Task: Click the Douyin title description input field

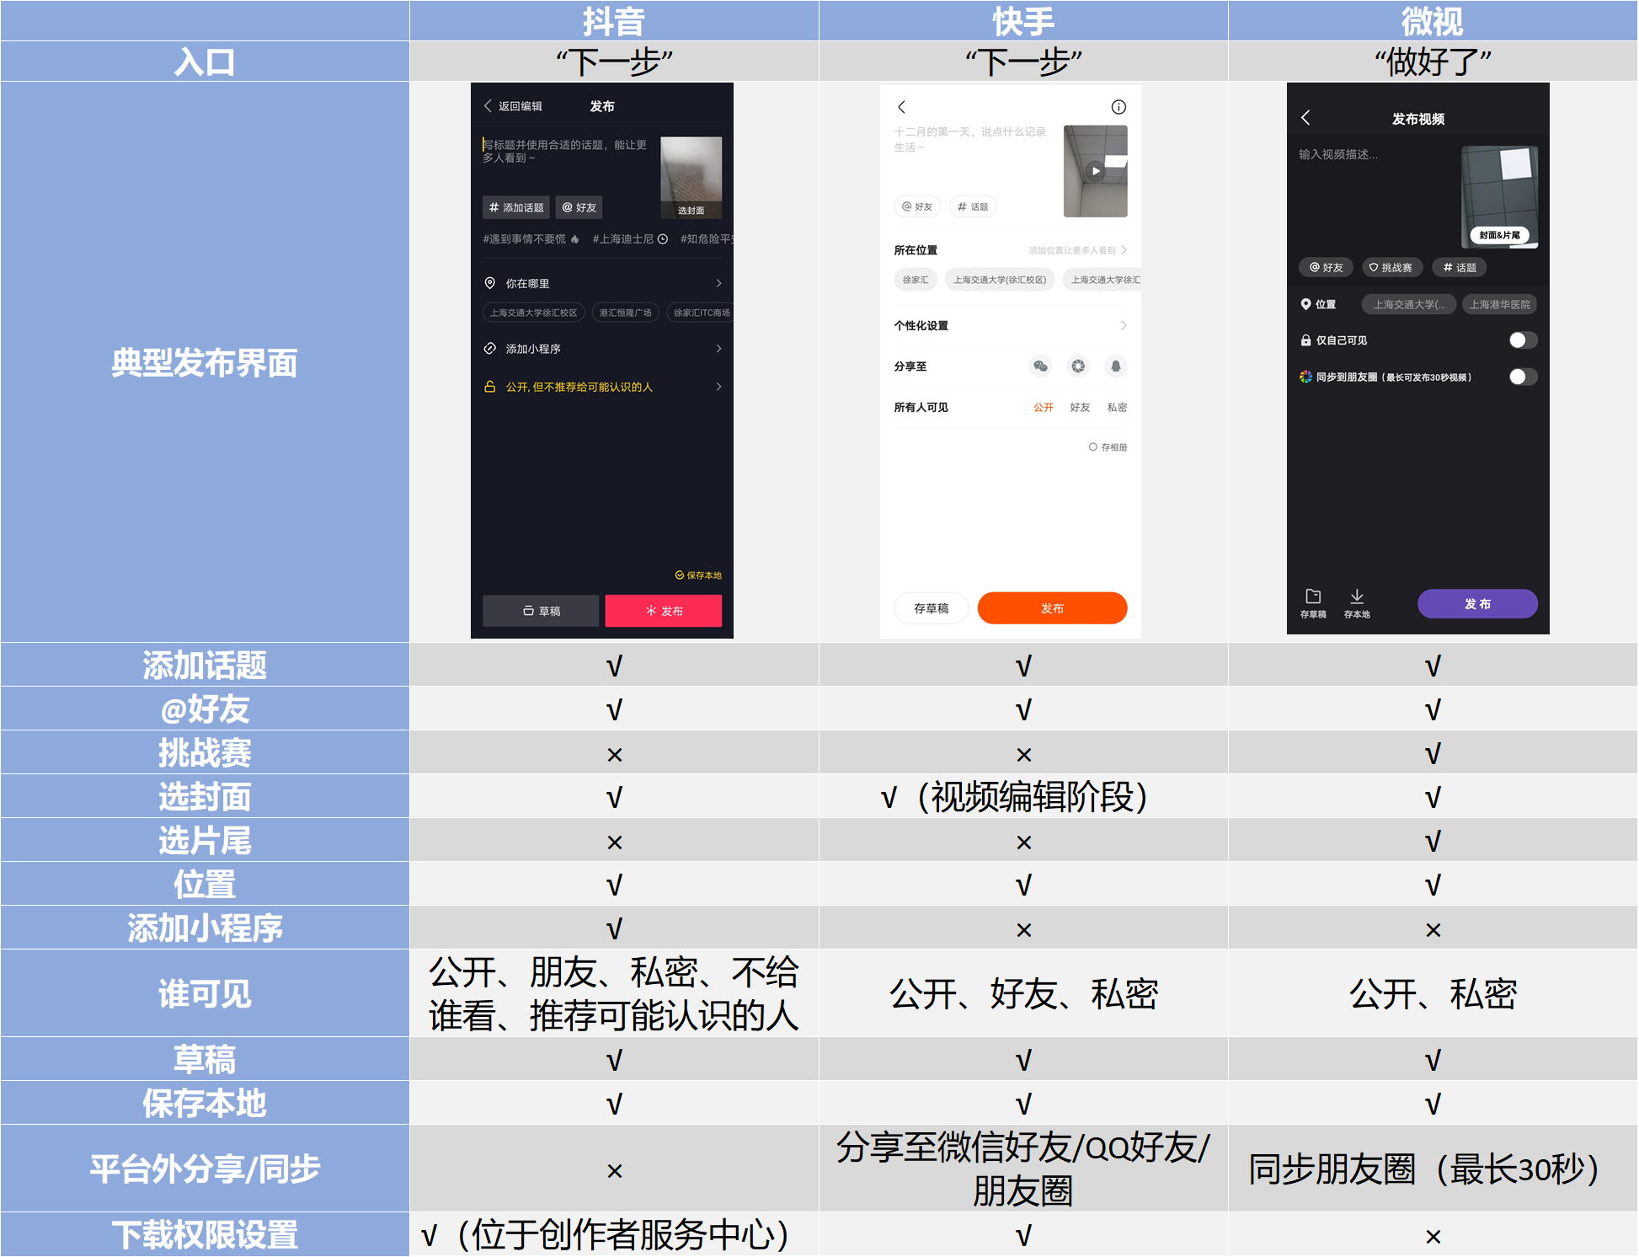Action: pos(566,152)
